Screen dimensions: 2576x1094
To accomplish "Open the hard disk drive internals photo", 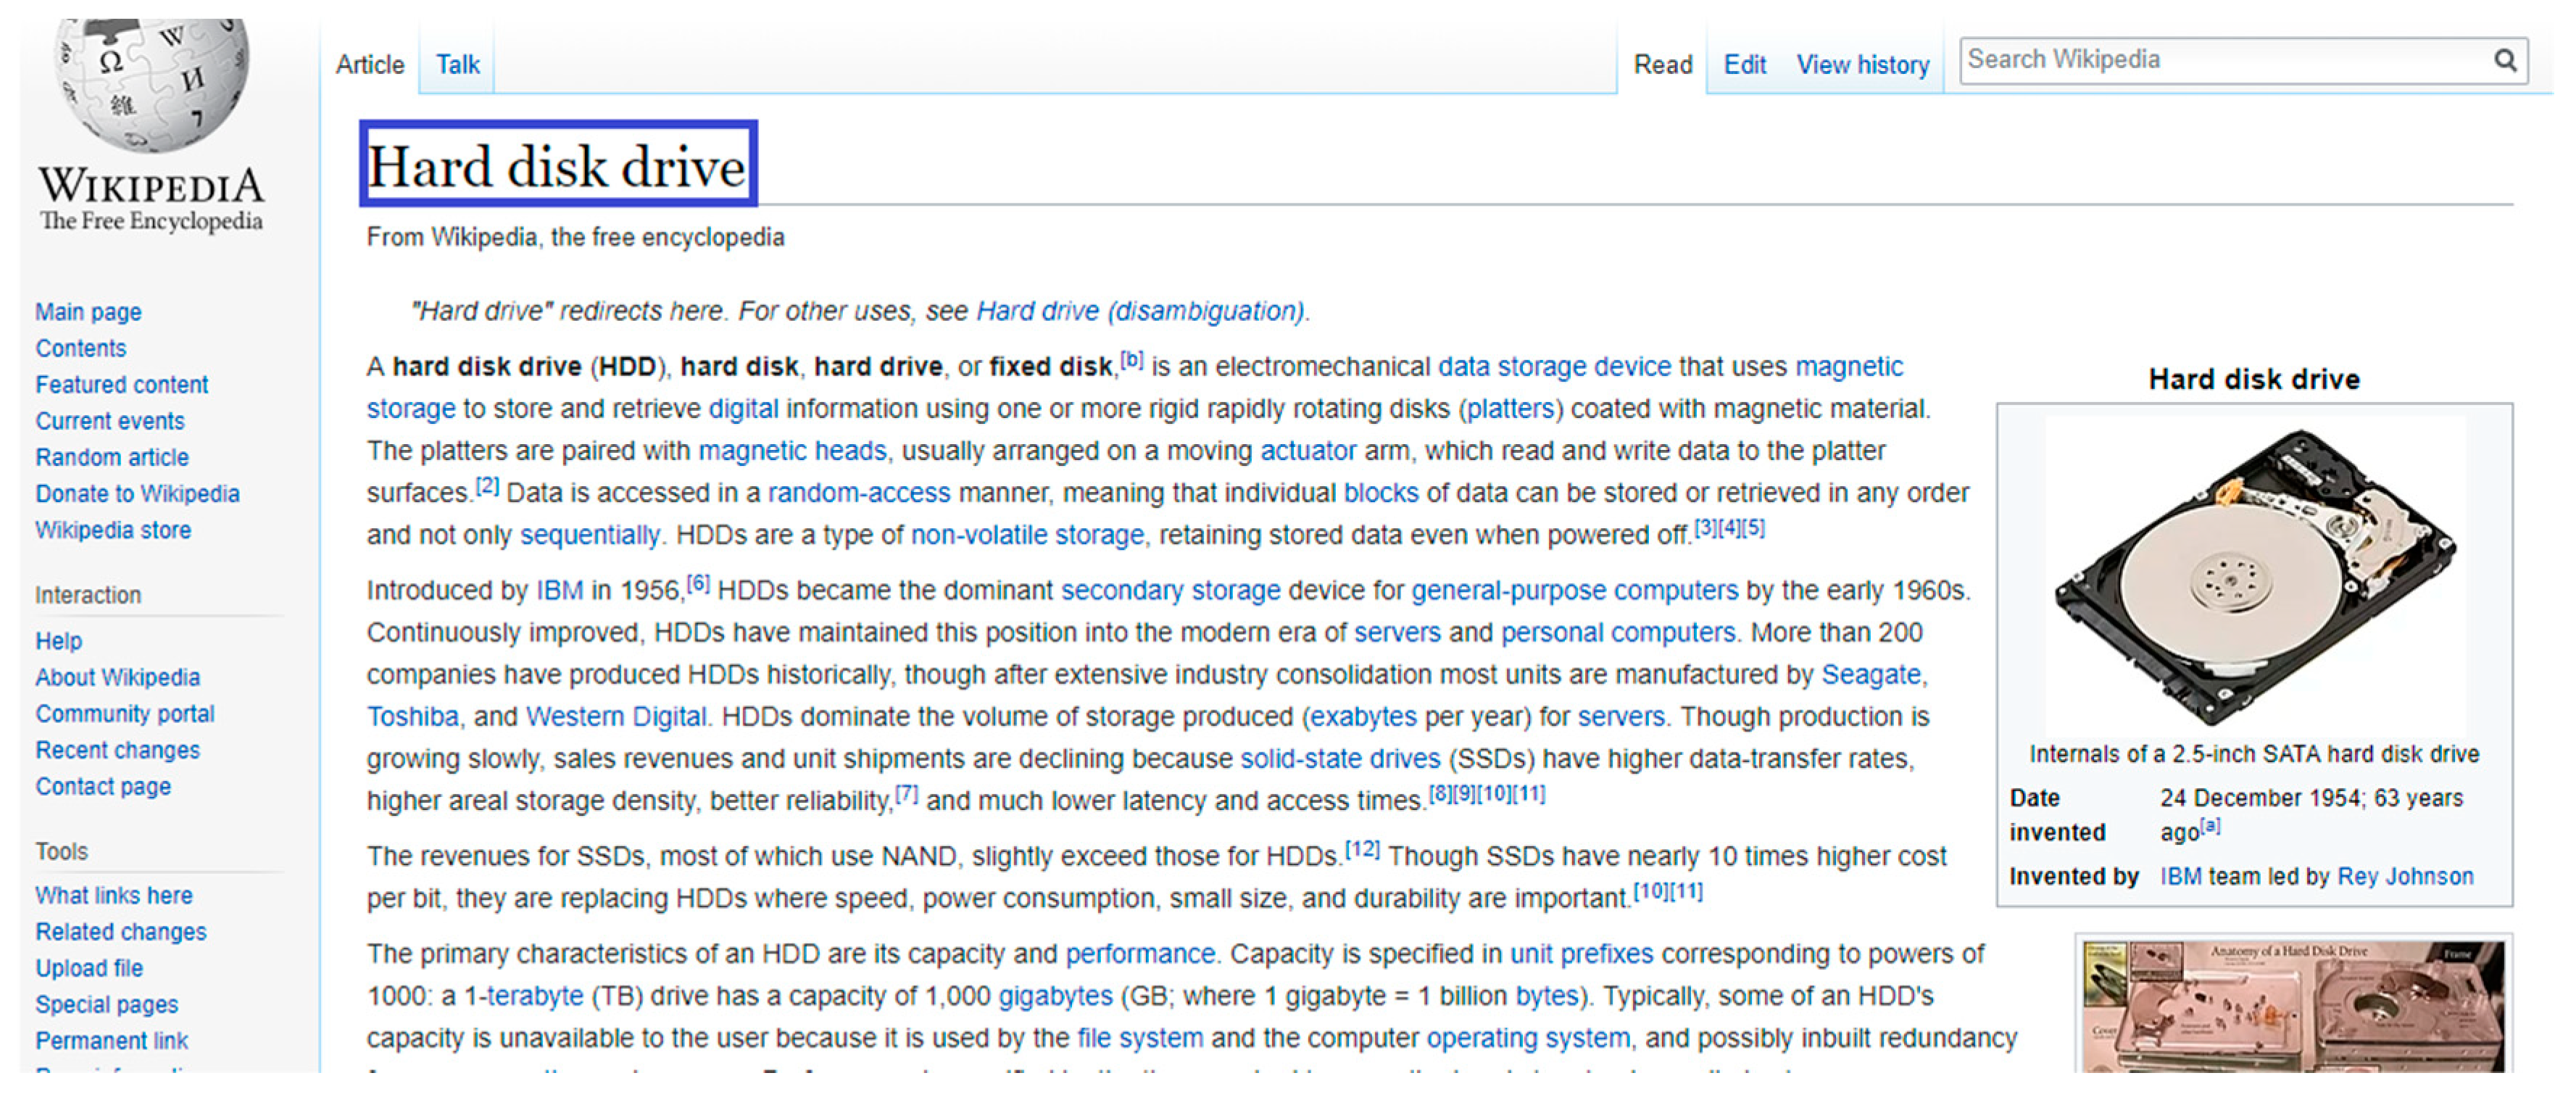I will [2254, 575].
